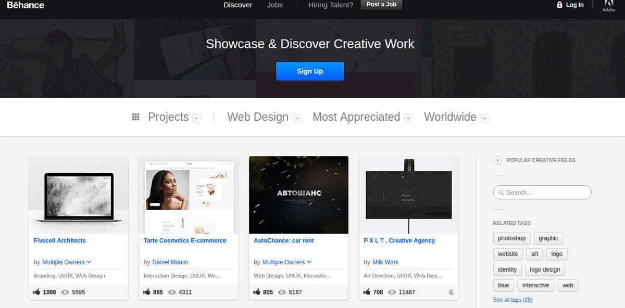Click the views eye icon on Fivecell Architects
The image size is (625, 308).
tap(65, 292)
